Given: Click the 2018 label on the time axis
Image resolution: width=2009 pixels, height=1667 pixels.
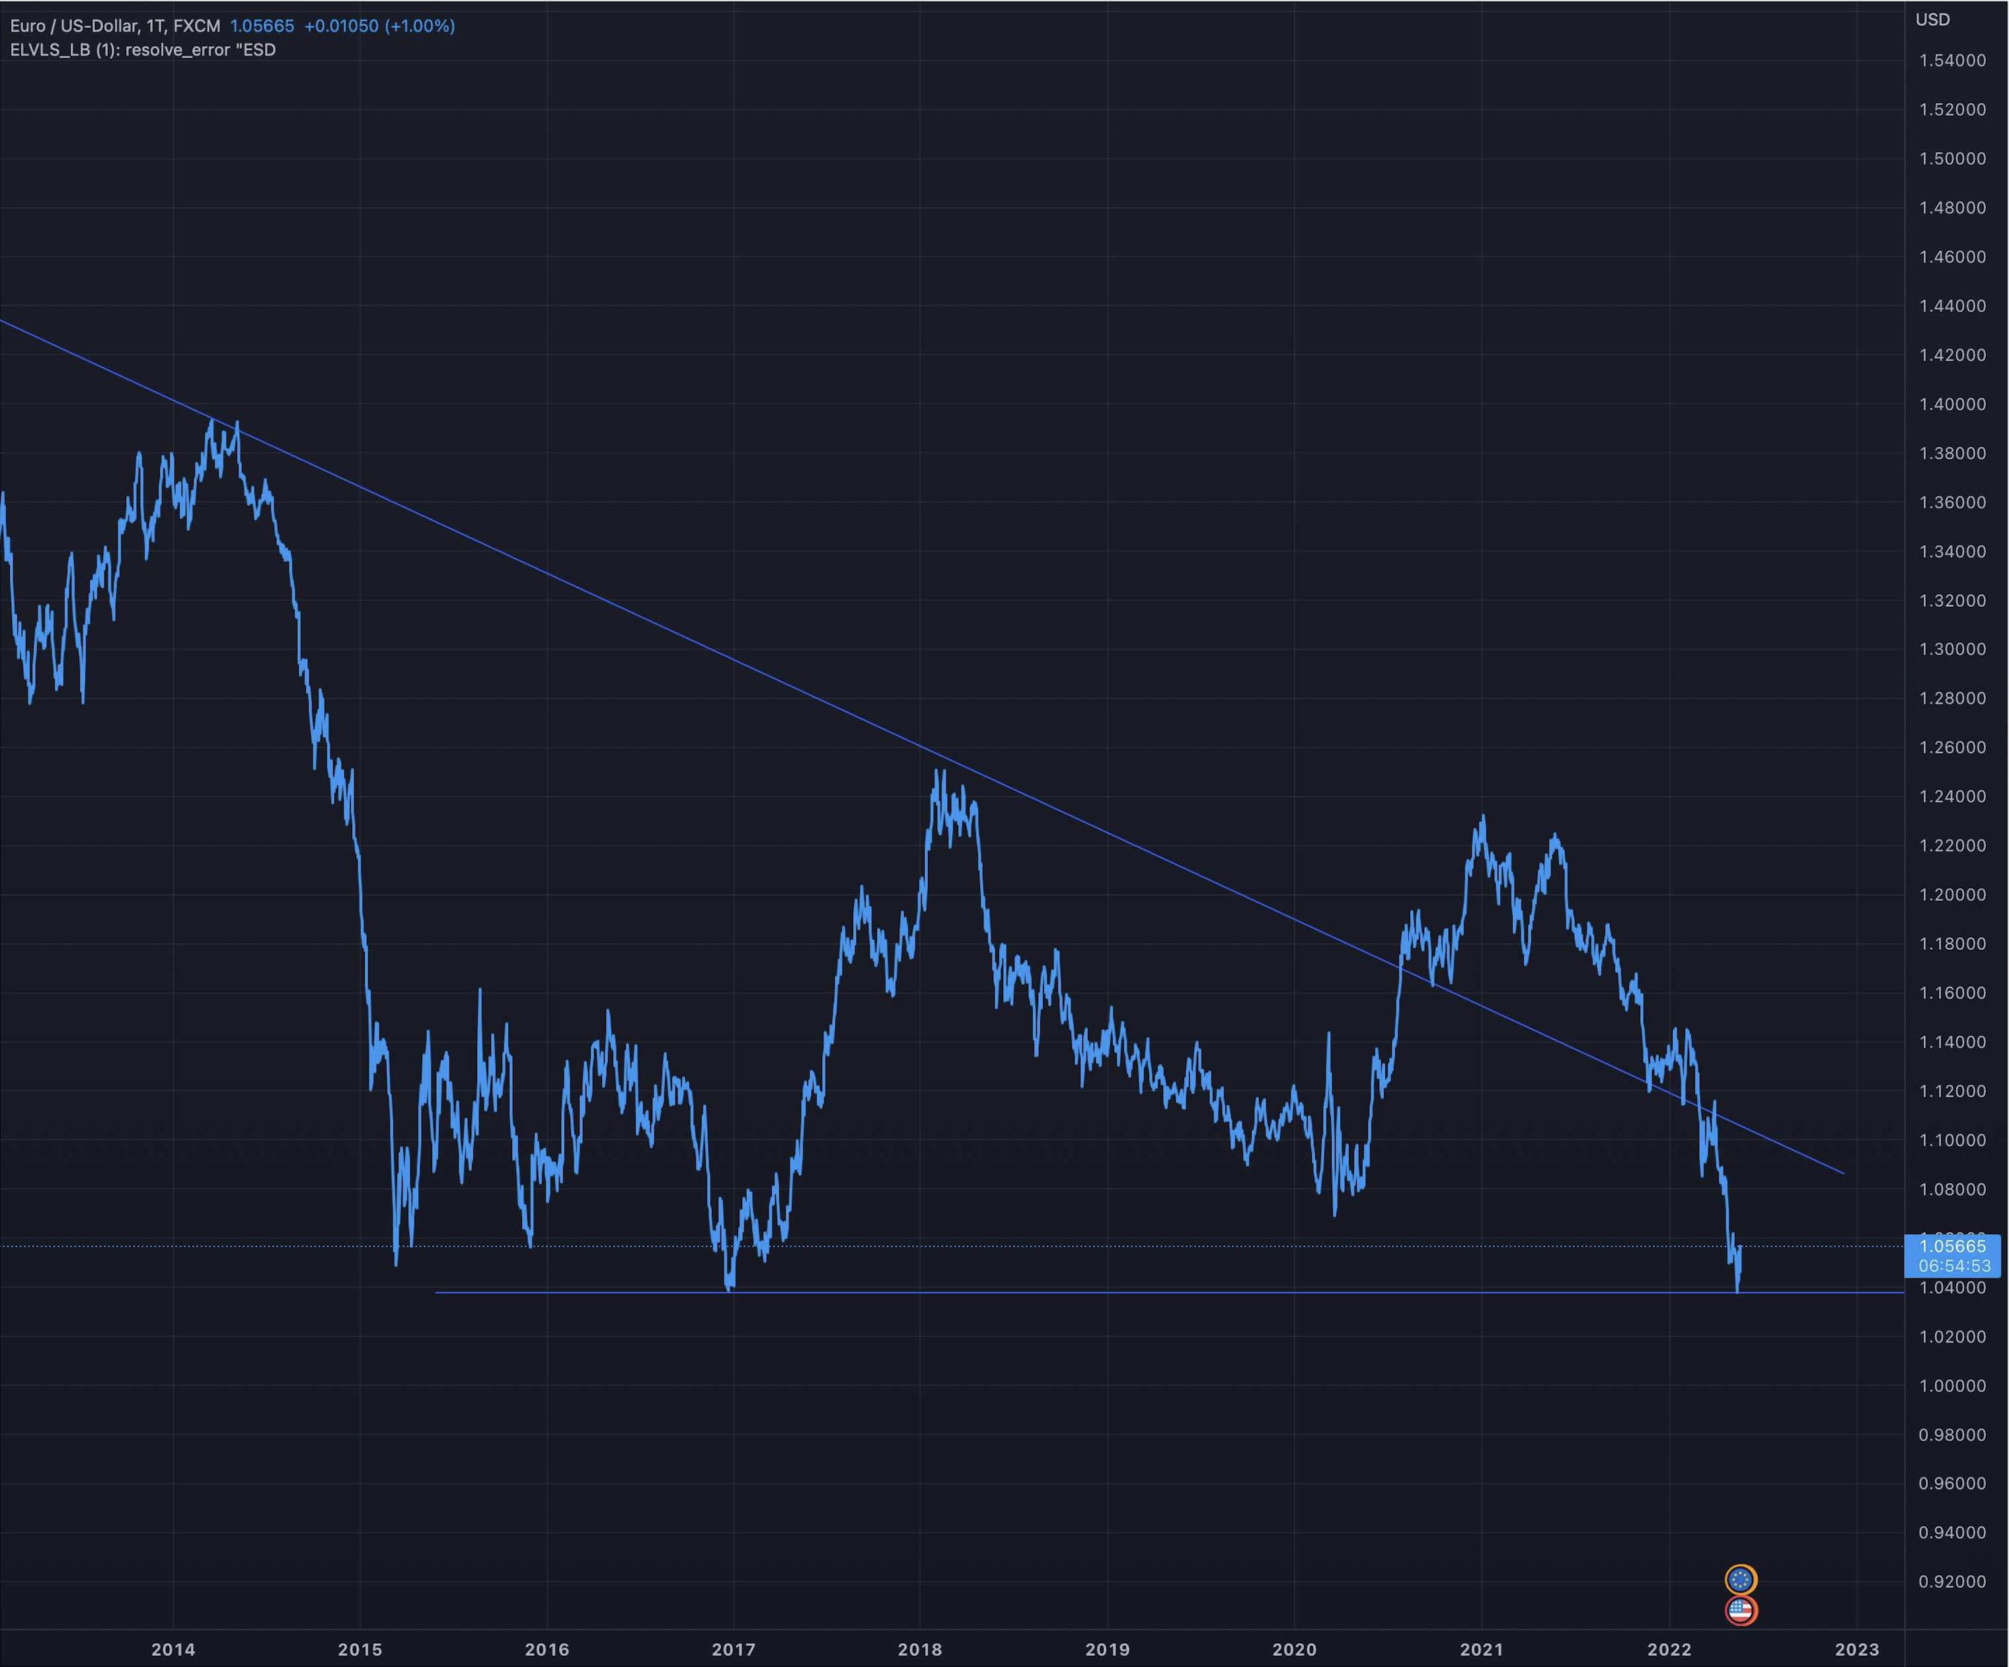Looking at the screenshot, I should [919, 1648].
